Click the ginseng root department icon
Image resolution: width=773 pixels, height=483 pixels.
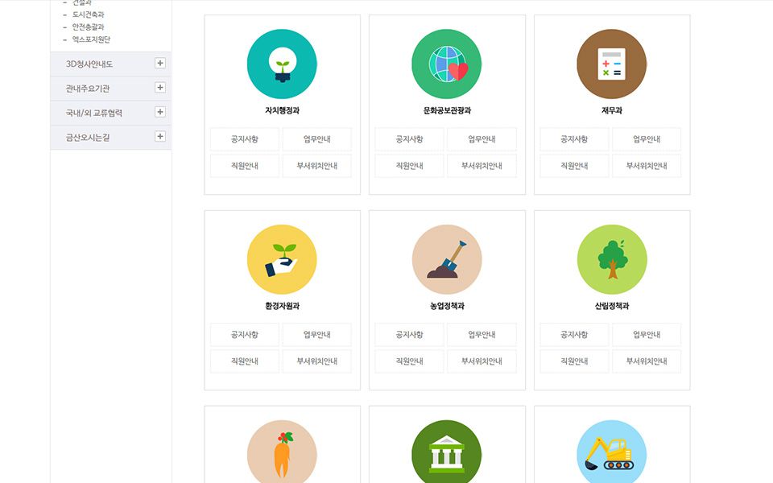click(282, 452)
